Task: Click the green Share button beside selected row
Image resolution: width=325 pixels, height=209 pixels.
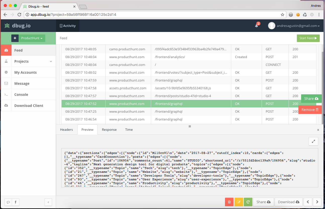Action: click(311, 99)
